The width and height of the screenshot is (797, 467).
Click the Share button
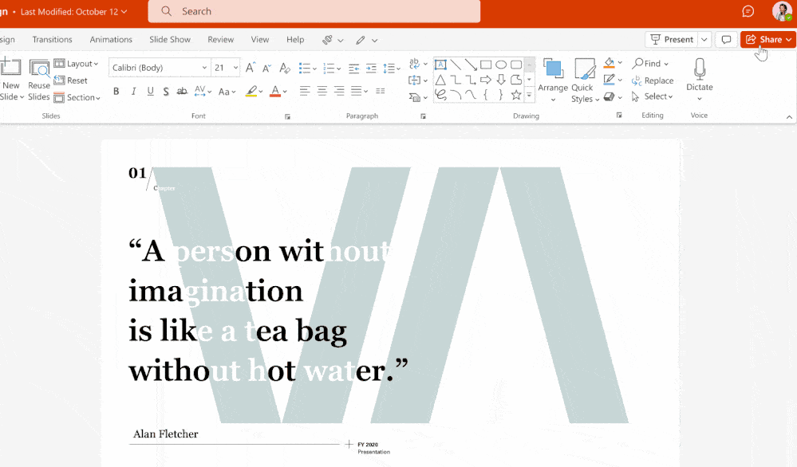[765, 39]
